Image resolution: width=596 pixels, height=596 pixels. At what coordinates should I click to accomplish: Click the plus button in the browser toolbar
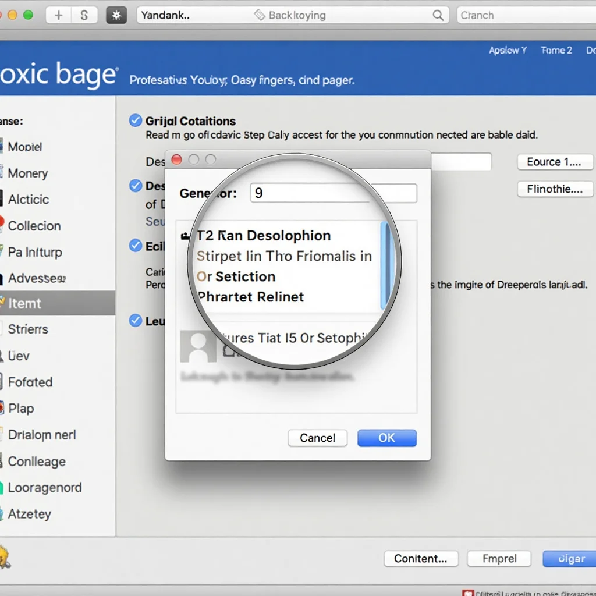[59, 15]
